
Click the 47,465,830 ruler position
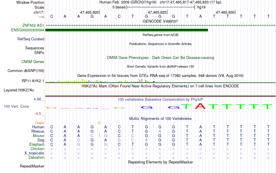225,12
